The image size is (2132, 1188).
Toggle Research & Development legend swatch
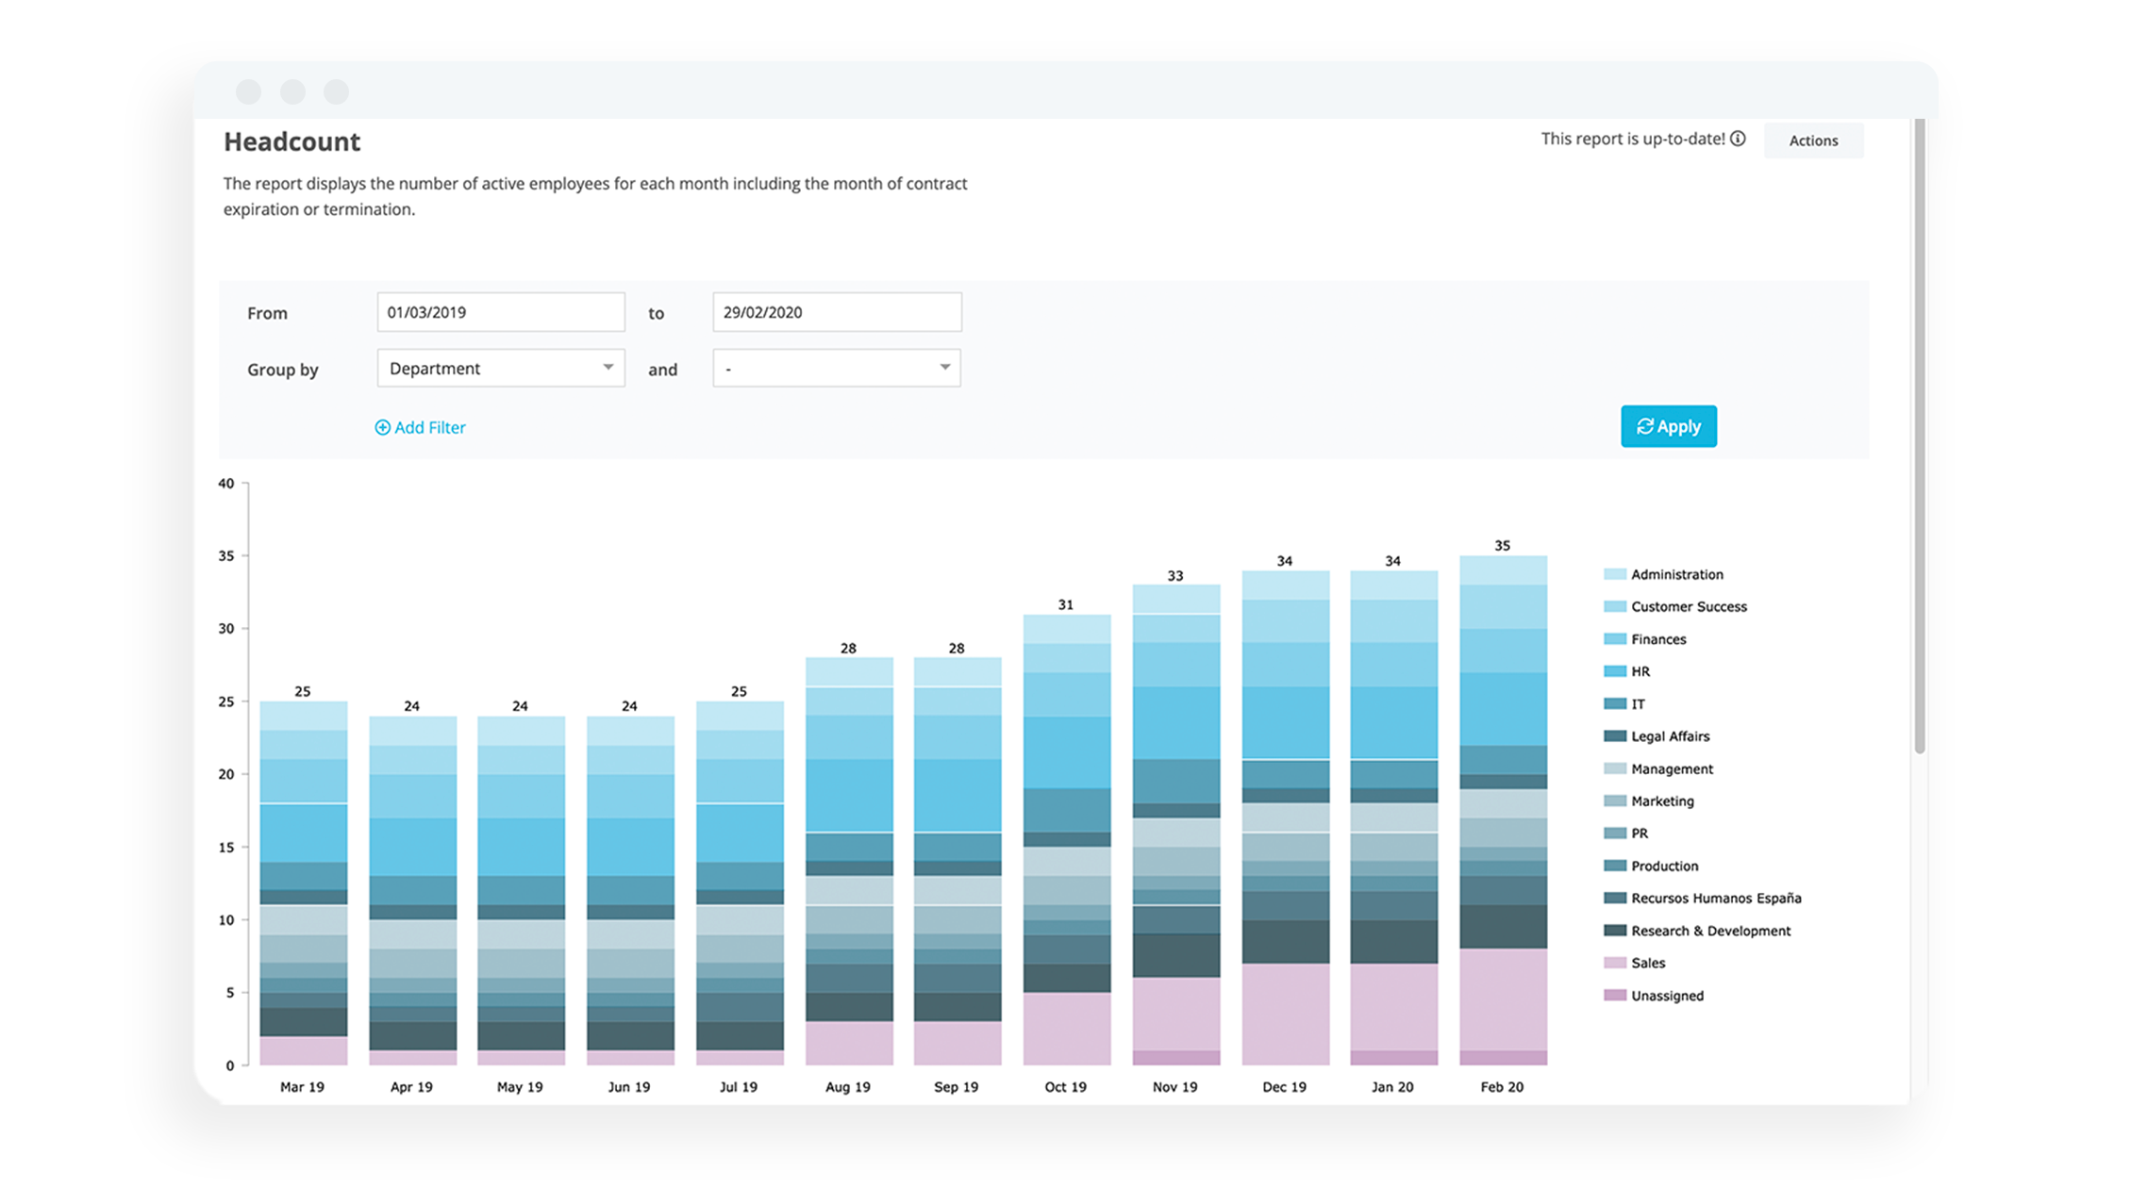coord(1614,931)
